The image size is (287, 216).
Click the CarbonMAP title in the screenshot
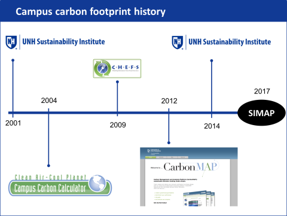190,167
